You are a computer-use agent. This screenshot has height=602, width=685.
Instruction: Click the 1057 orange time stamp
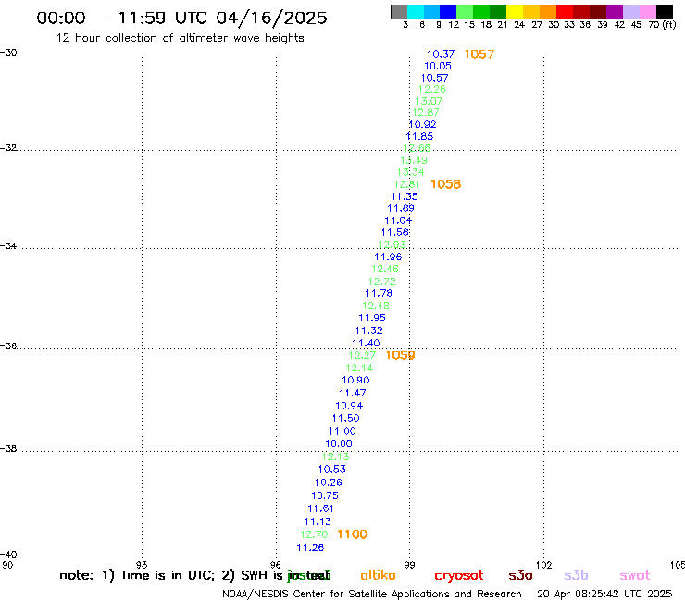(x=479, y=55)
